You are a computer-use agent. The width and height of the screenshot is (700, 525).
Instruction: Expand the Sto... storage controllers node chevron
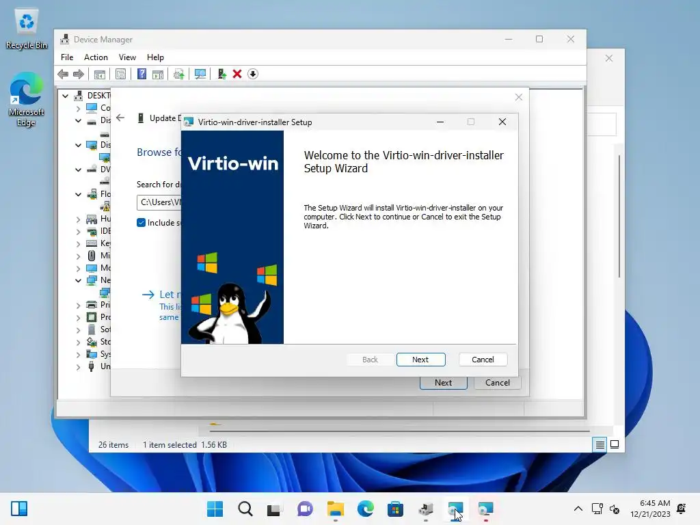[78, 342]
